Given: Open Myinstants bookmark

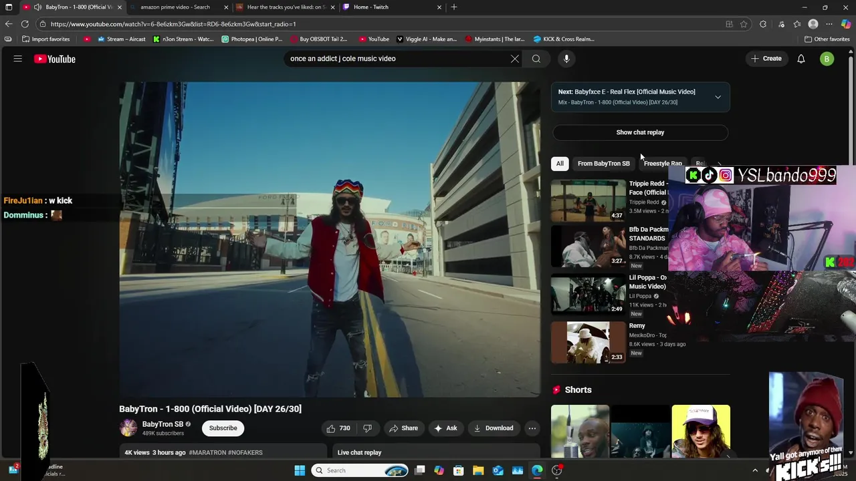Looking at the screenshot, I should [x=495, y=39].
